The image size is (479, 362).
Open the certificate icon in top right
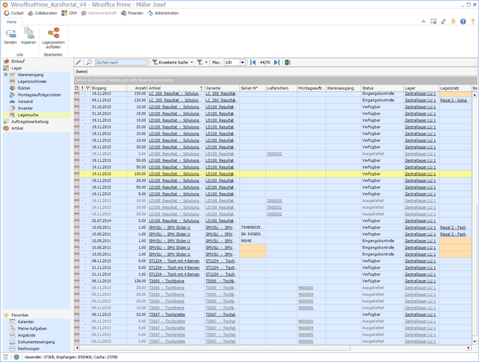point(433,21)
